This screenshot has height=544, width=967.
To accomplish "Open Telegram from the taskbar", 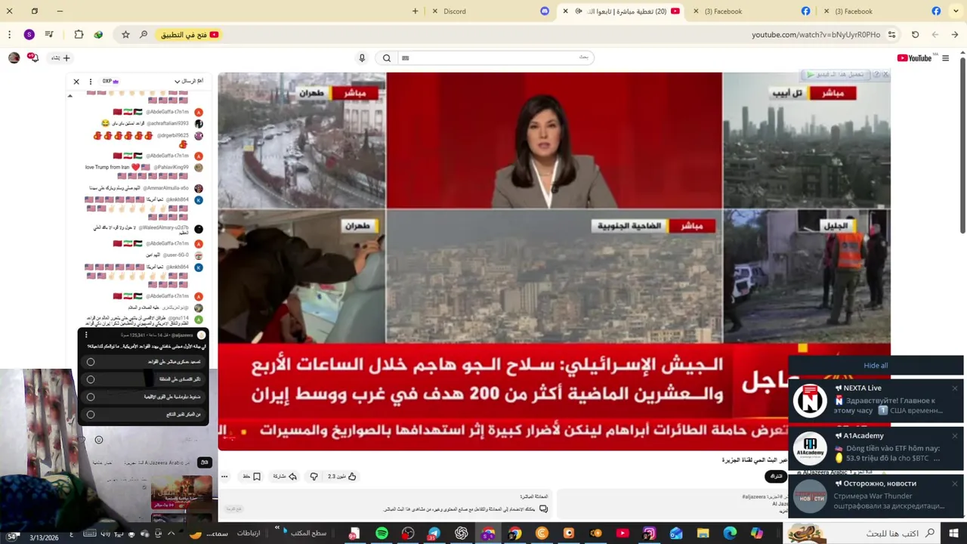I will [434, 533].
